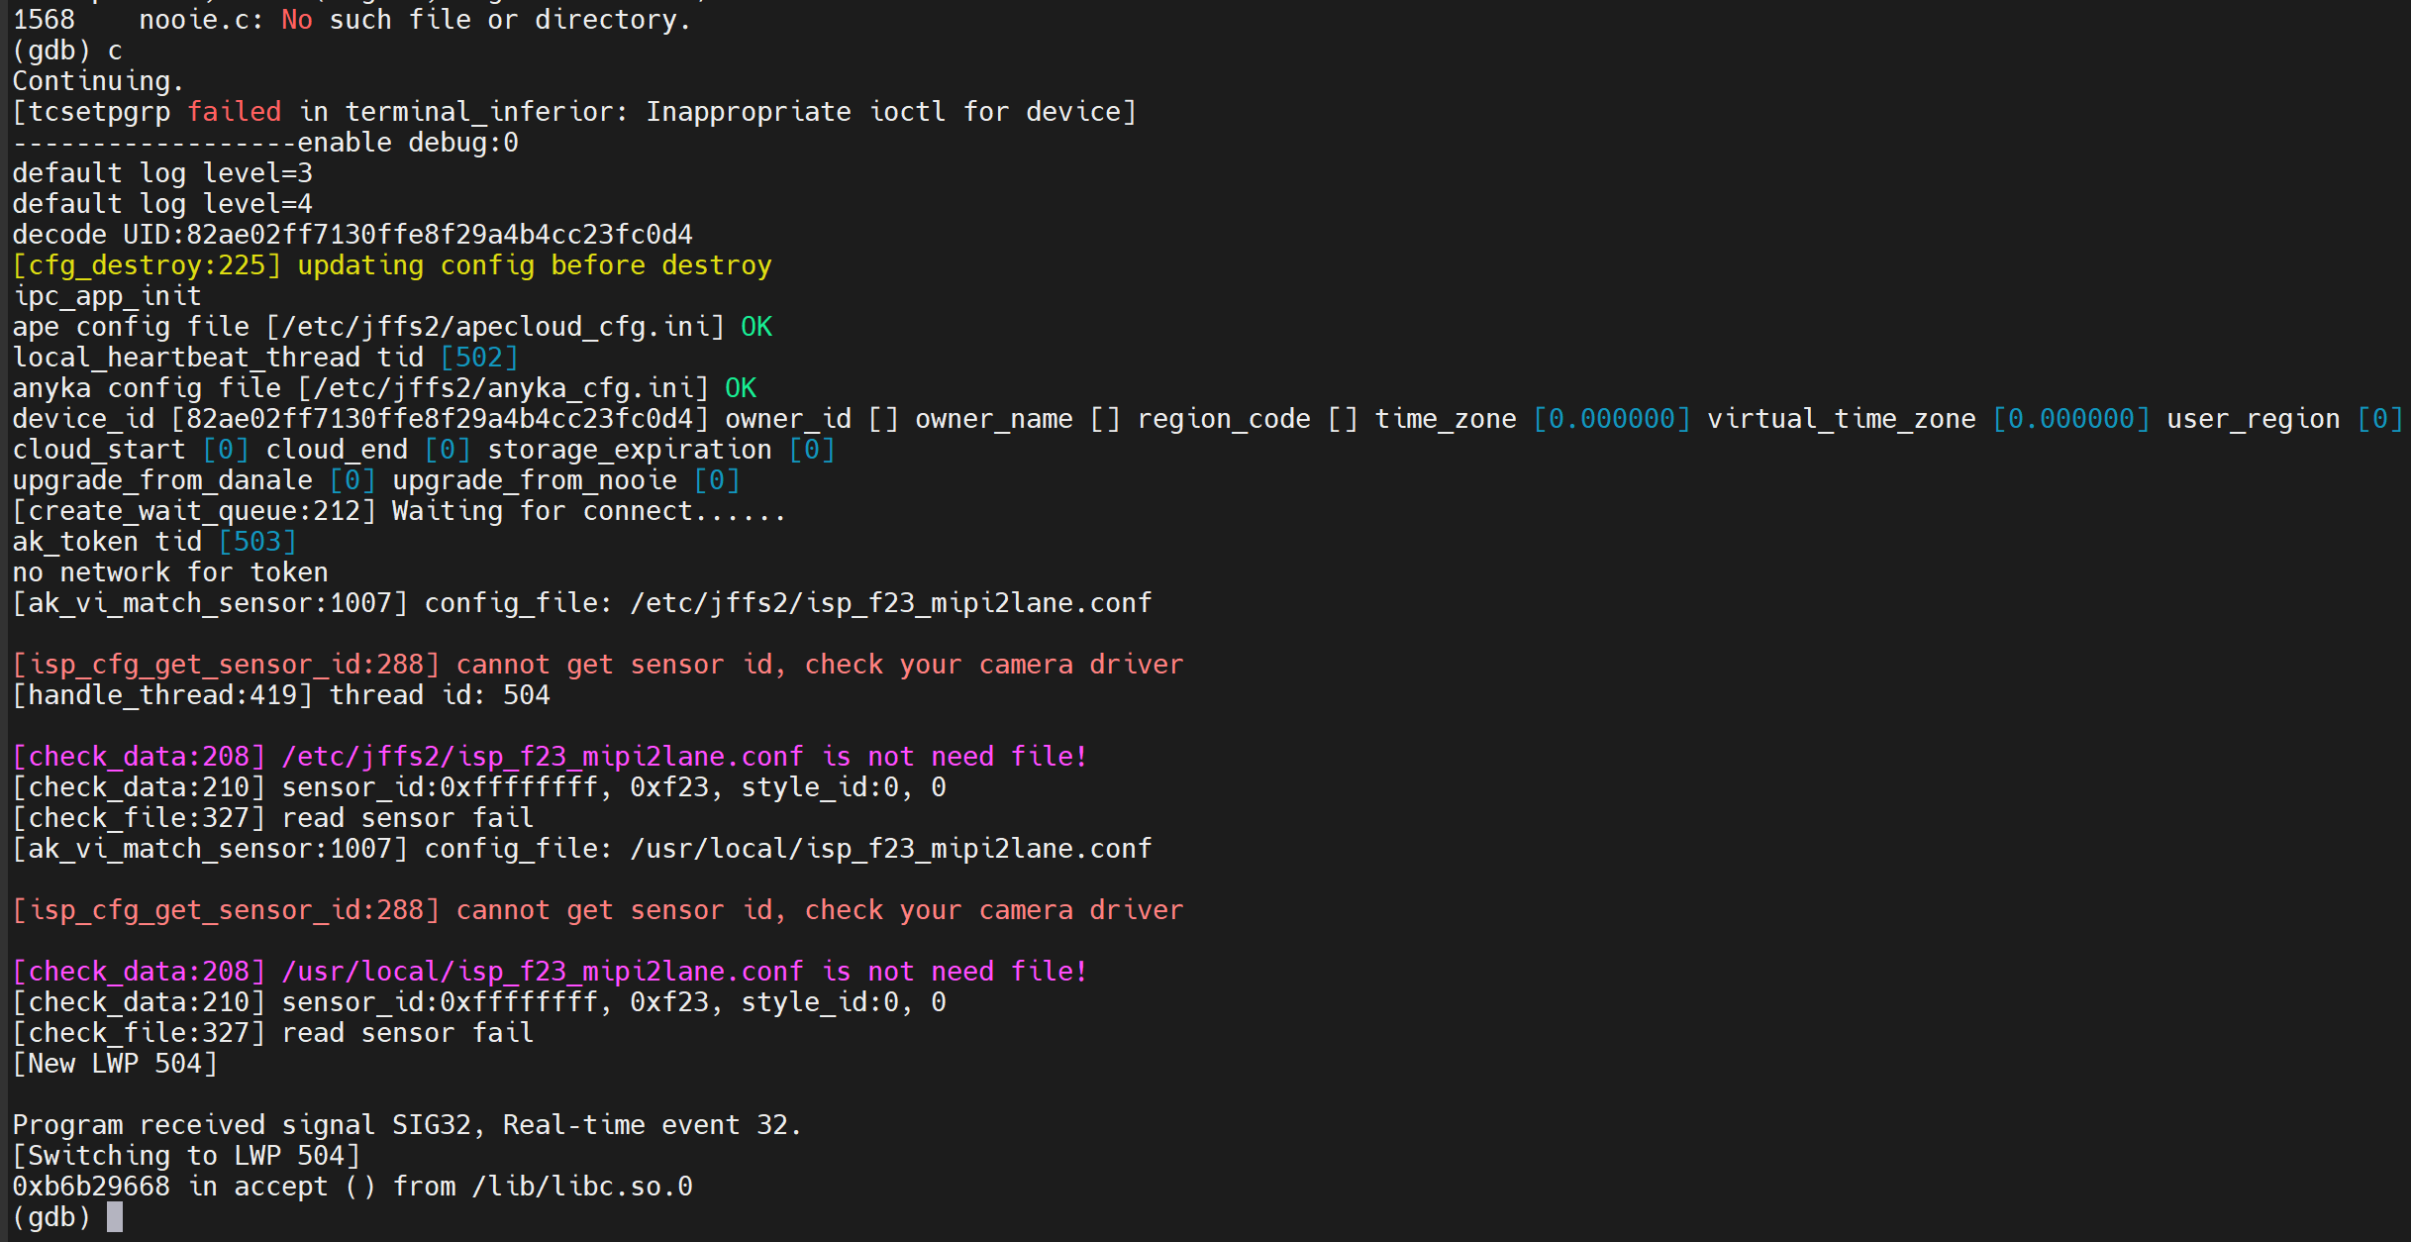Click the decode UID hex string
This screenshot has height=1242, width=2411.
440,235
